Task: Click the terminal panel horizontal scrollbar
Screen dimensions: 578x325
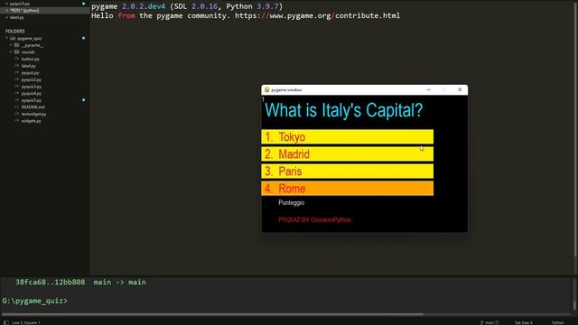Action: pyautogui.click(x=212, y=314)
